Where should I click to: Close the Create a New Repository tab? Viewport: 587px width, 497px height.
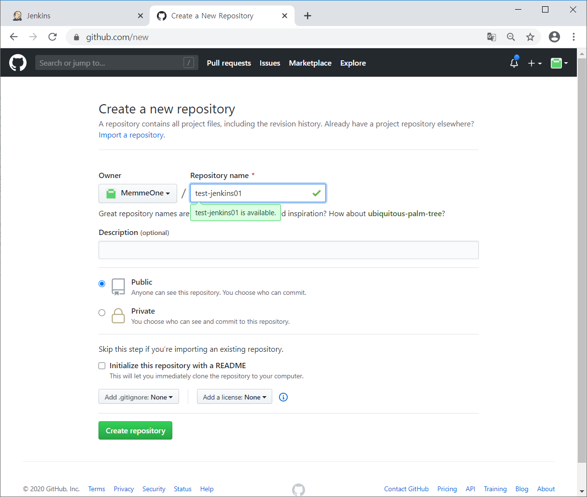pyautogui.click(x=285, y=16)
